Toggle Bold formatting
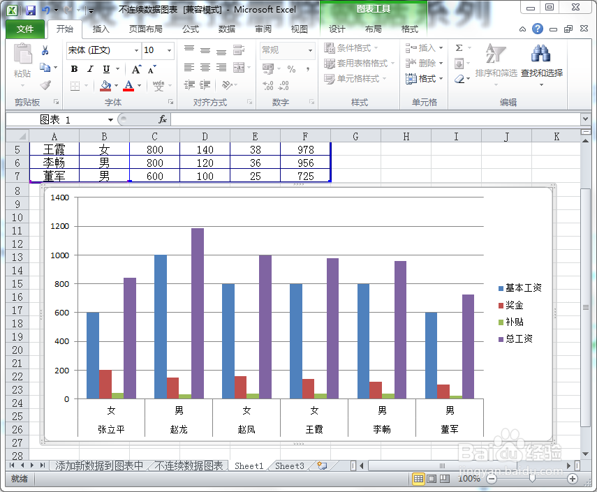 (x=74, y=69)
